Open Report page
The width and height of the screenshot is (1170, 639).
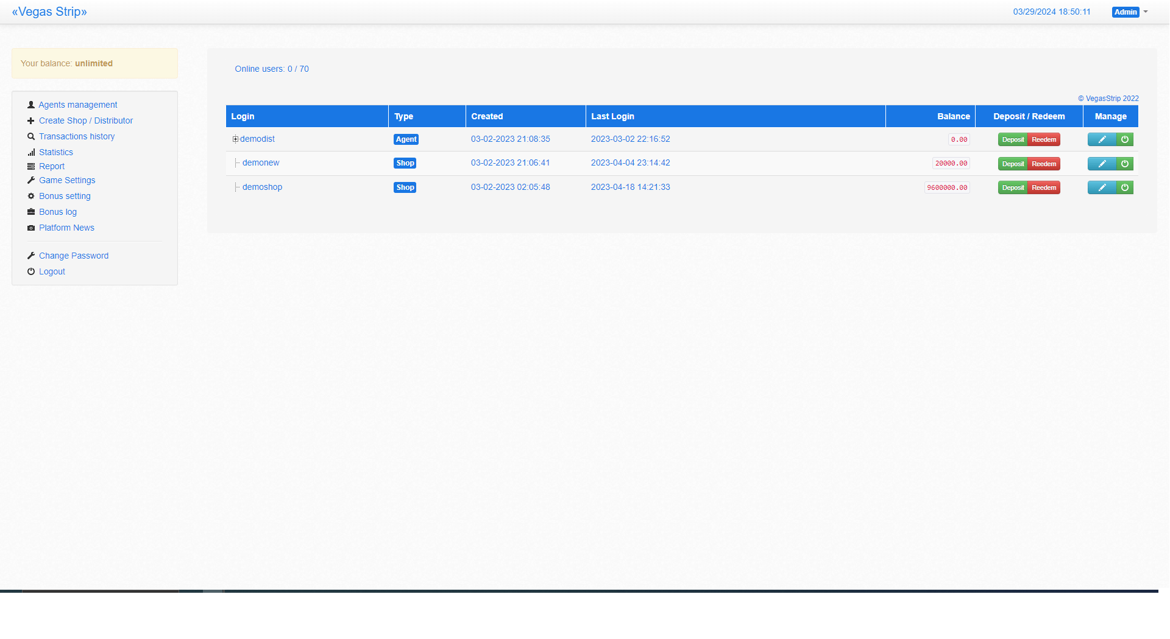coord(52,166)
